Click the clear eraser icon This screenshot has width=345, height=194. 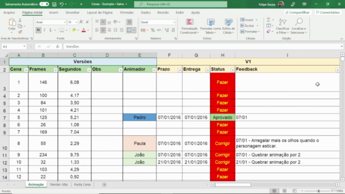tap(268, 32)
